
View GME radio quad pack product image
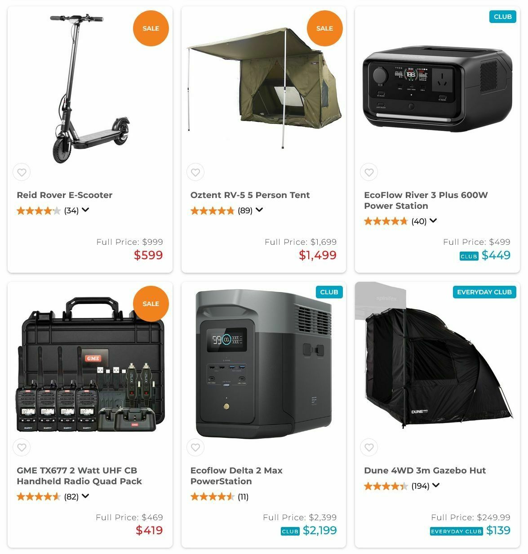click(90, 365)
